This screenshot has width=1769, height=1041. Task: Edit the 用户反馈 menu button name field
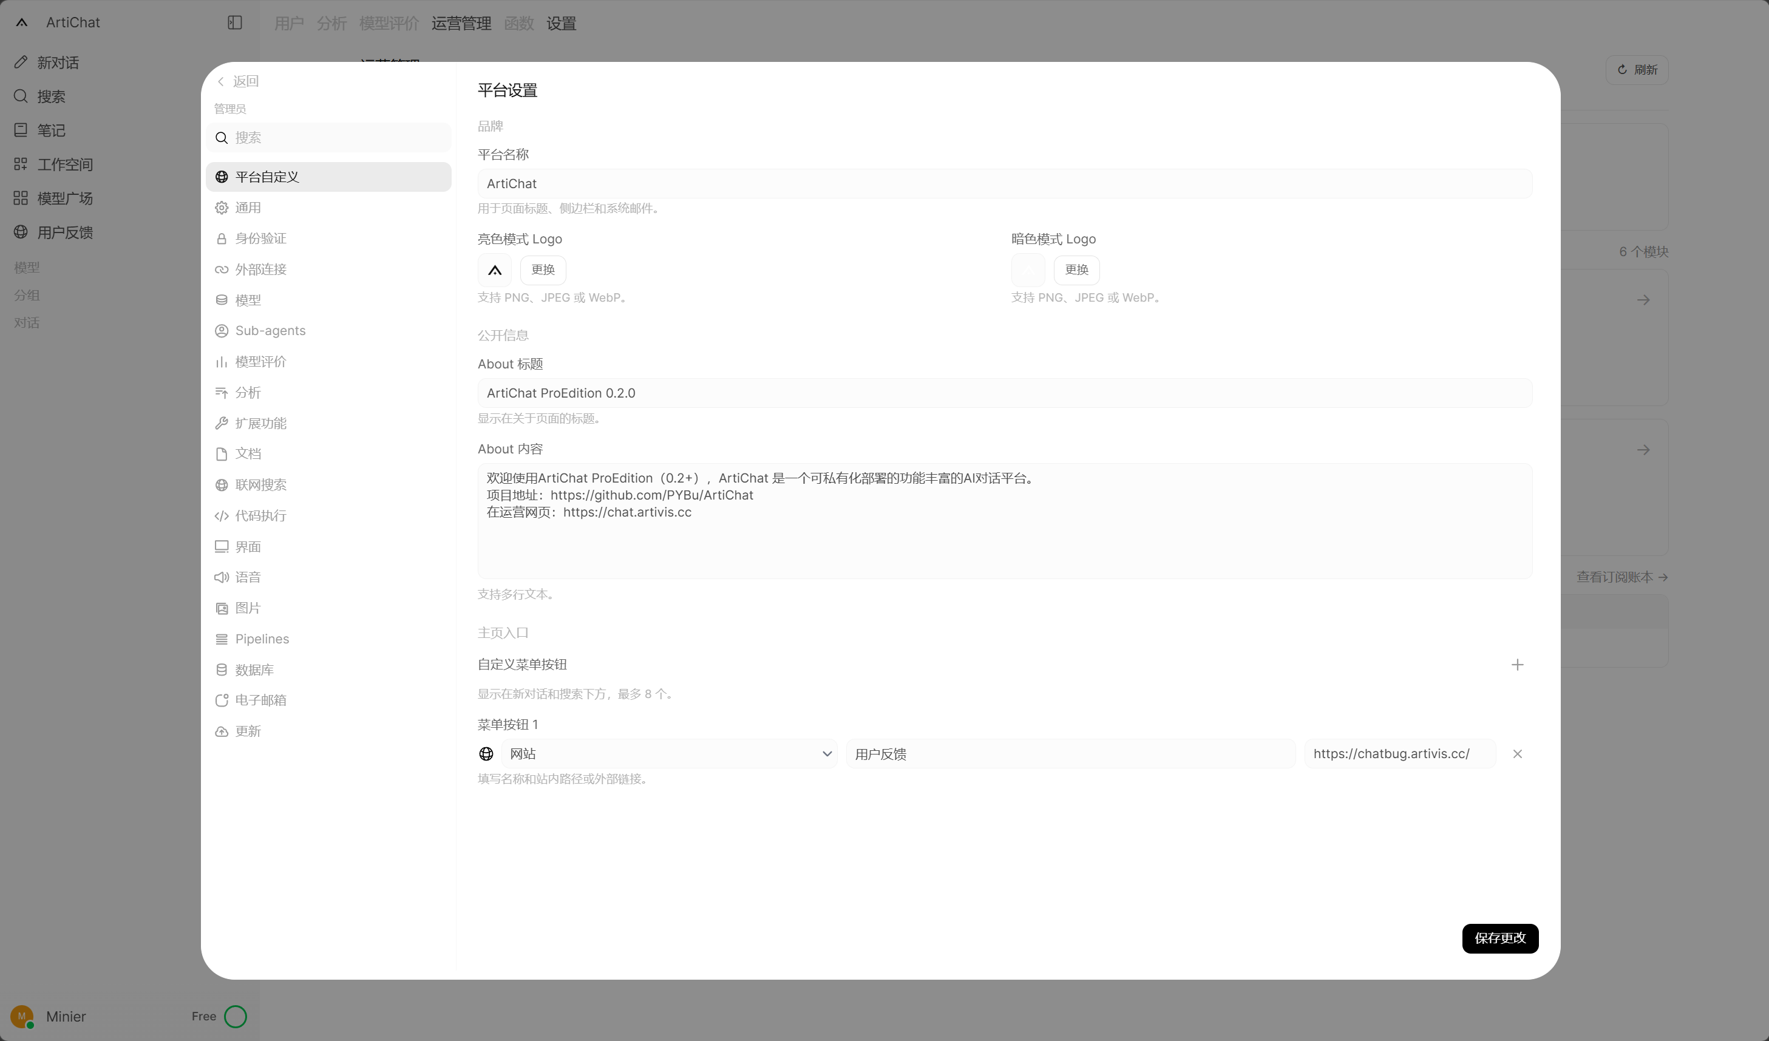[x=1070, y=754]
